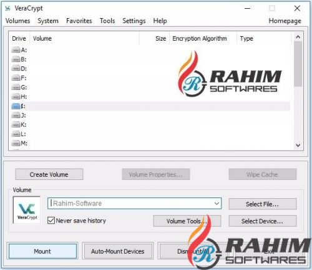Viewport: 312px width, 270px height.
Task: Click the VeraCrypt logo in Volume section
Action: pyautogui.click(x=27, y=210)
